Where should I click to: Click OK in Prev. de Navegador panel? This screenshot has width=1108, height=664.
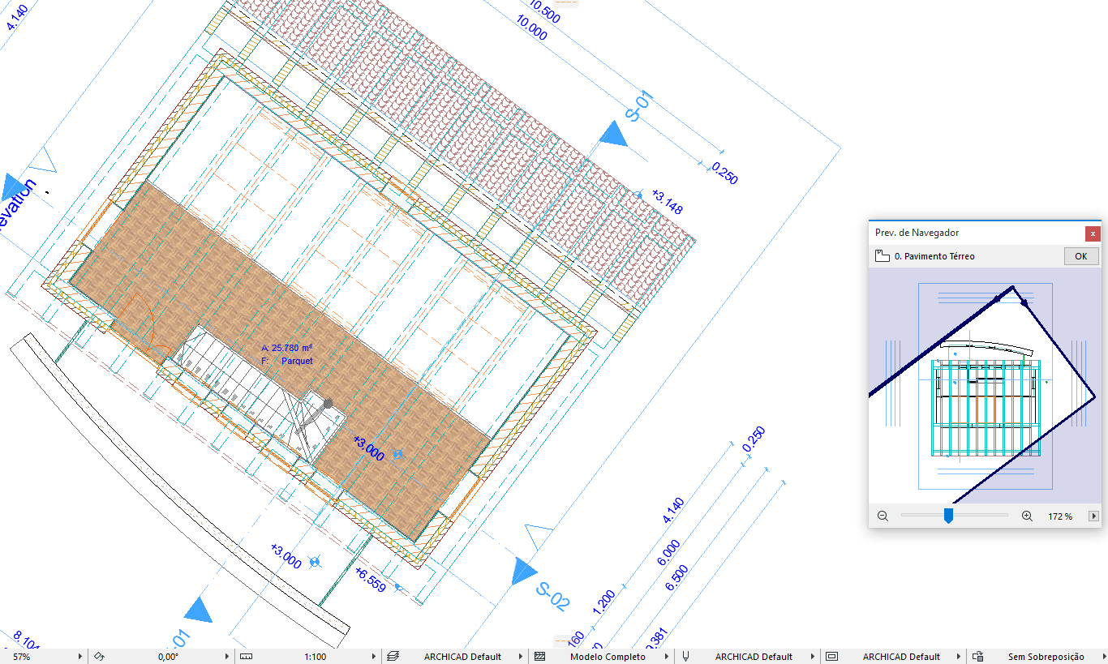(1081, 256)
